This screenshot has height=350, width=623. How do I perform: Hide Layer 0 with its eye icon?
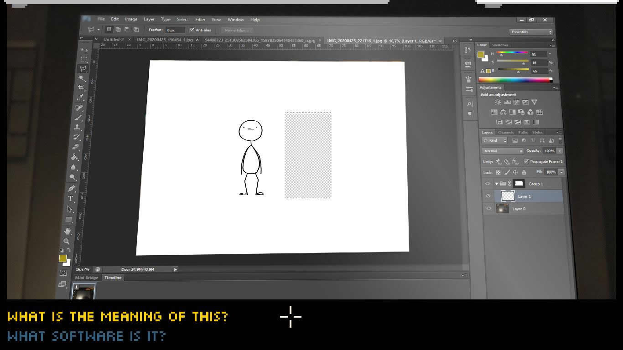[489, 209]
